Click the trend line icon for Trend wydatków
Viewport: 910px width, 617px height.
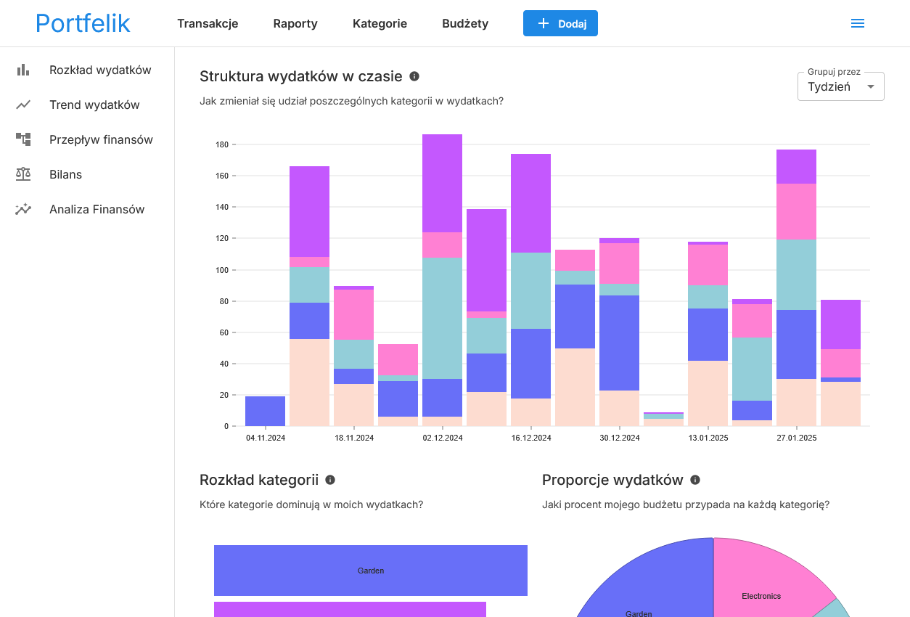pyautogui.click(x=23, y=105)
